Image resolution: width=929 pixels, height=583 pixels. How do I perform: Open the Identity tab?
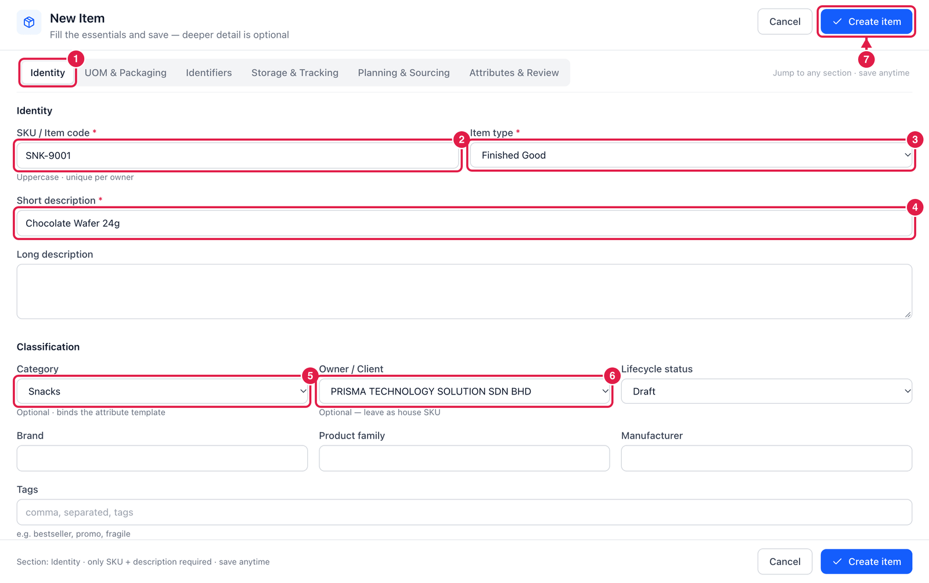(48, 73)
